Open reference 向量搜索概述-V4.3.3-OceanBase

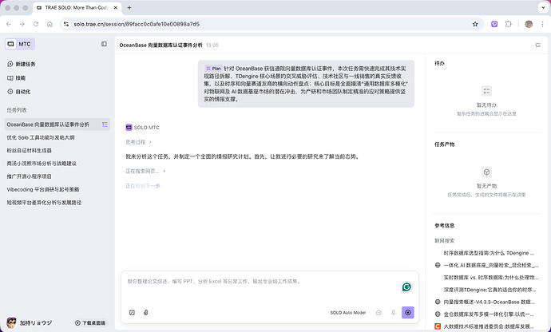coord(485,302)
